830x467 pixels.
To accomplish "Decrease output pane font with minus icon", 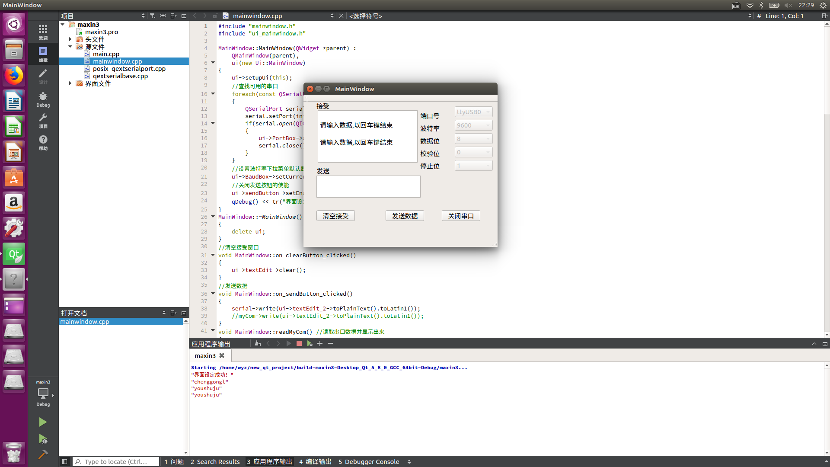I will tap(330, 343).
